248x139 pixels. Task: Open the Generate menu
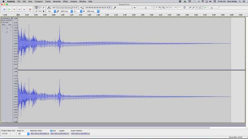point(56,1)
